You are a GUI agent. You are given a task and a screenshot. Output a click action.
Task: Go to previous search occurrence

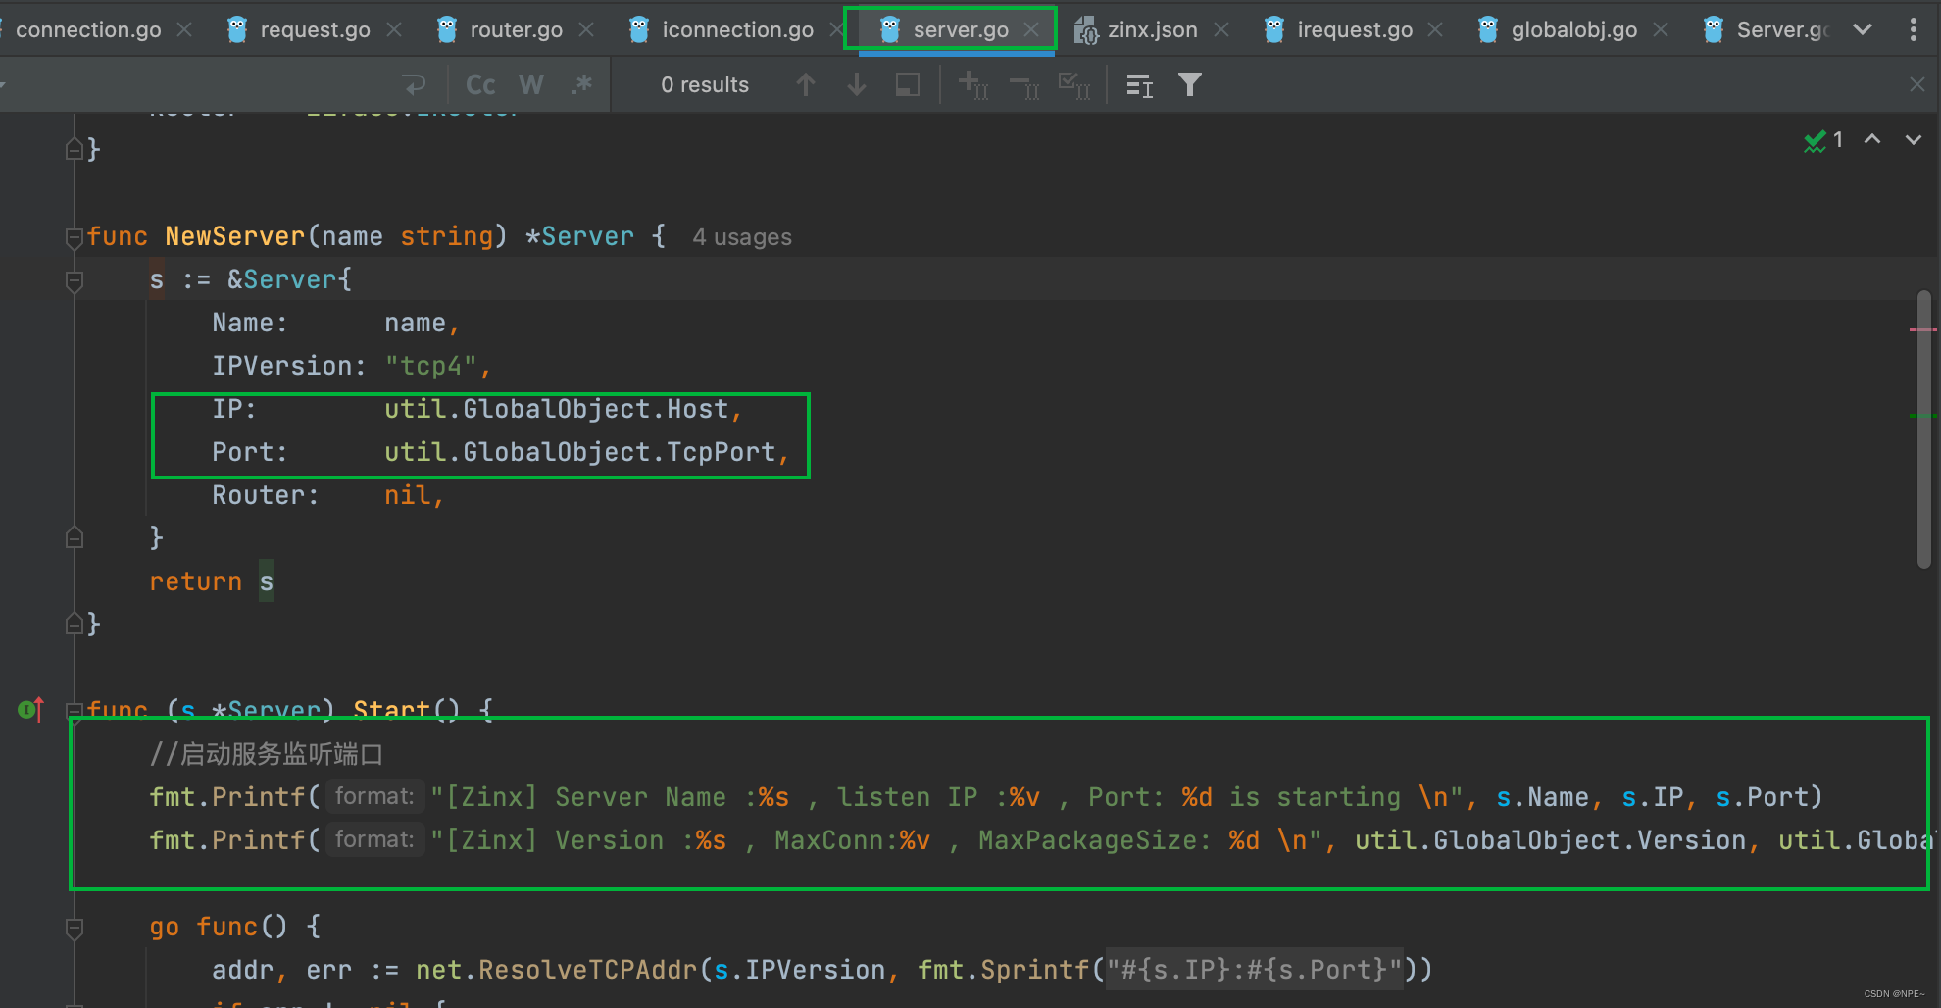(806, 85)
